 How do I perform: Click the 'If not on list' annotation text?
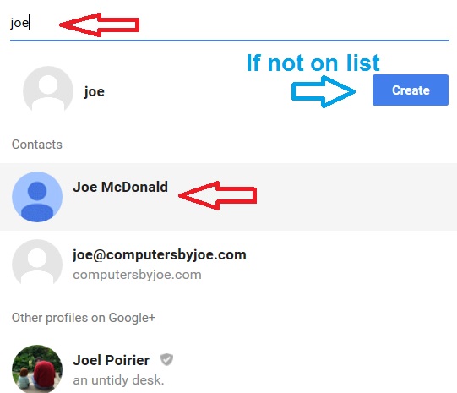coord(313,63)
